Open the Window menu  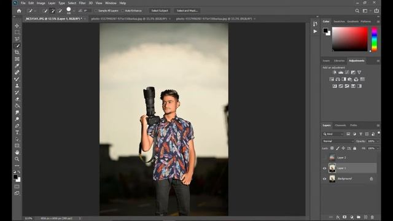[x=111, y=3]
